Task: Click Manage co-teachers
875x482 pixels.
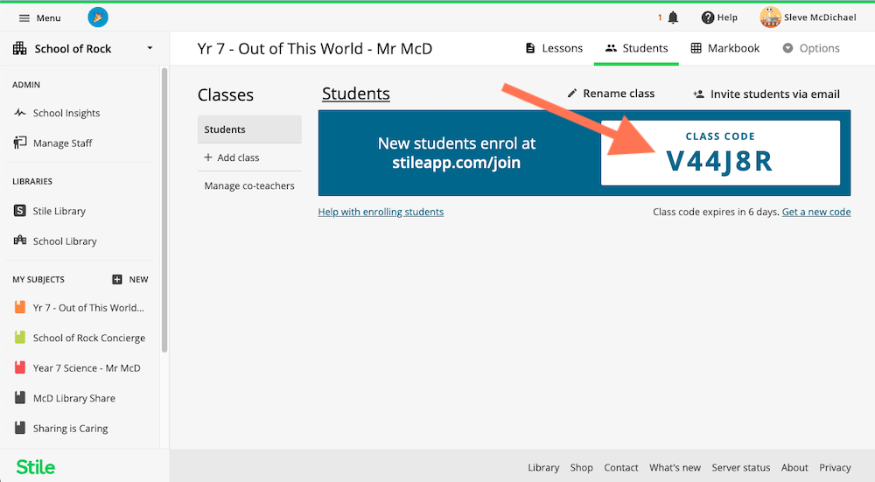Action: 249,185
